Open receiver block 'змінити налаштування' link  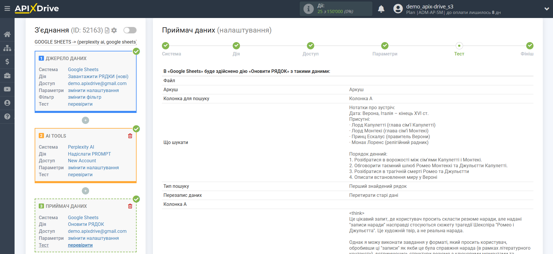tap(93, 238)
